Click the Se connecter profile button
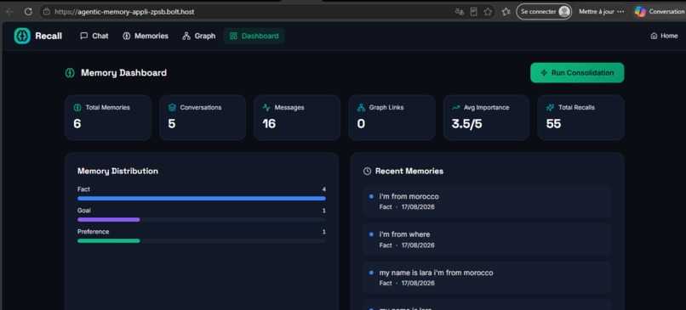This screenshot has width=686, height=310. click(x=544, y=12)
